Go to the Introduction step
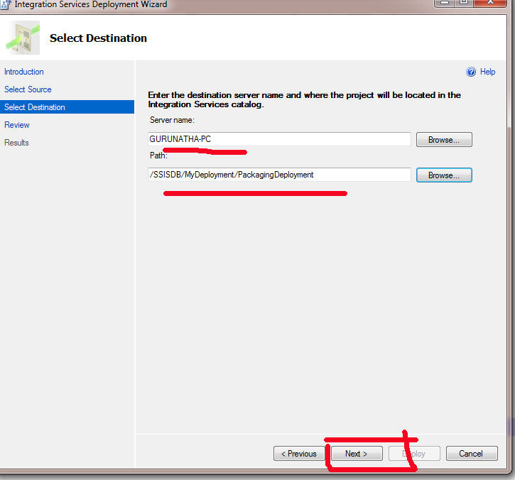The height and width of the screenshot is (480, 515). (x=24, y=72)
